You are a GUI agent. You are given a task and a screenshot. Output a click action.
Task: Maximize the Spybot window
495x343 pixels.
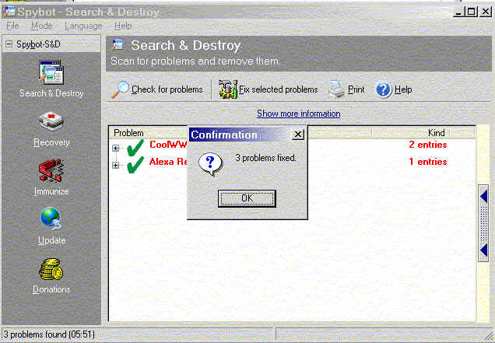point(472,12)
